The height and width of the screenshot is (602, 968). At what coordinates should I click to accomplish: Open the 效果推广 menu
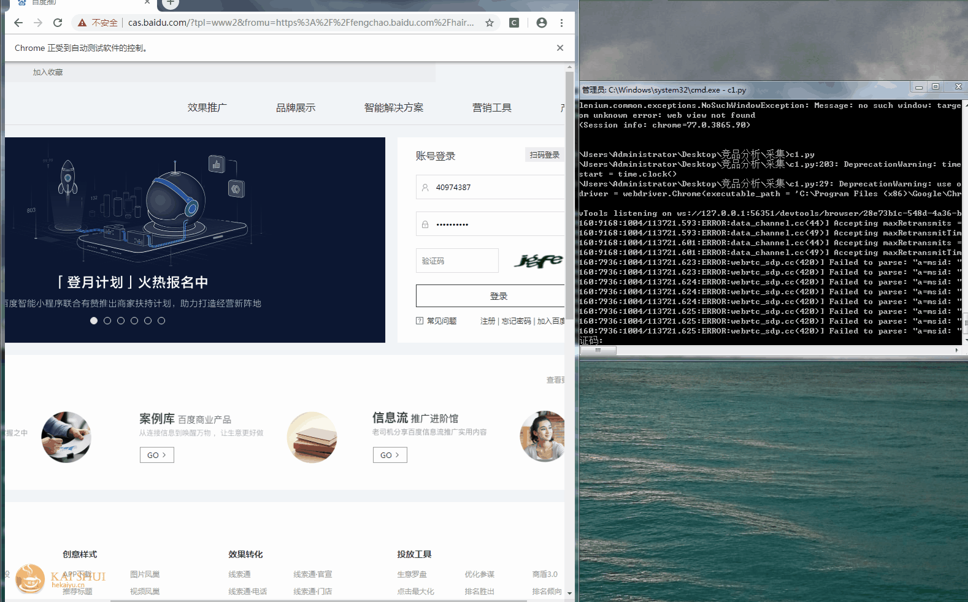[x=207, y=108]
